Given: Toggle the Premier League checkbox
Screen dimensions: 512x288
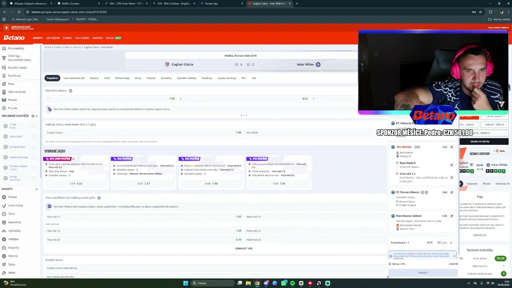Looking at the screenshot, I should (34, 167).
